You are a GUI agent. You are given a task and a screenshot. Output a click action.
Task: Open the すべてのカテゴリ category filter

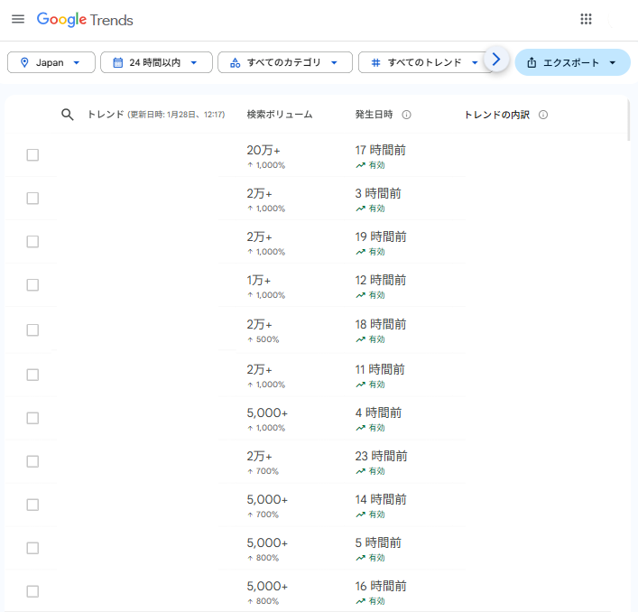[x=284, y=62]
